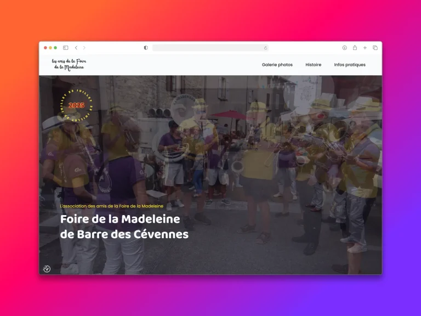Viewport: 421px width, 316px height.
Task: Open a new tab with plus icon
Action: 365,48
